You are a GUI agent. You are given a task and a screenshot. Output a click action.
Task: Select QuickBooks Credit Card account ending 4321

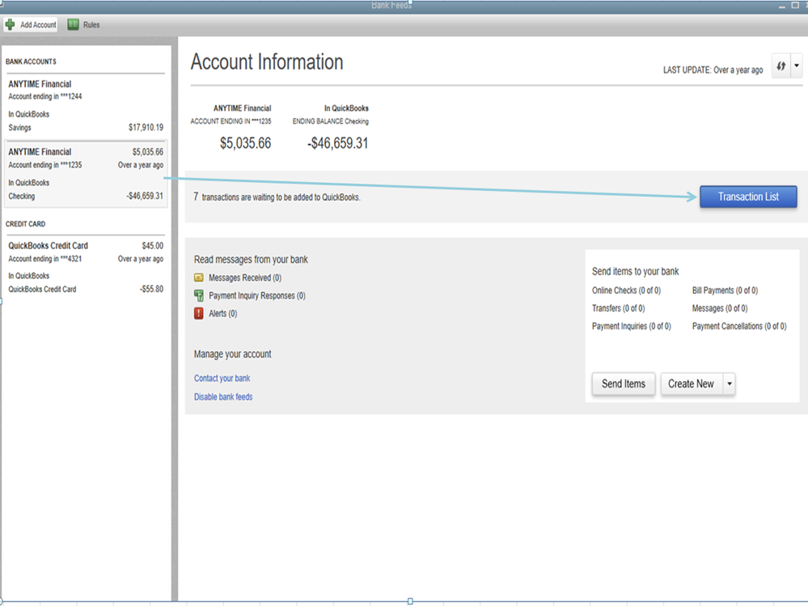[x=86, y=267]
